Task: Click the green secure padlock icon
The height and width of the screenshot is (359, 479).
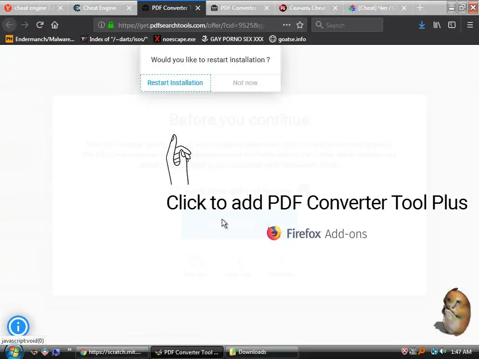Action: coord(111,25)
